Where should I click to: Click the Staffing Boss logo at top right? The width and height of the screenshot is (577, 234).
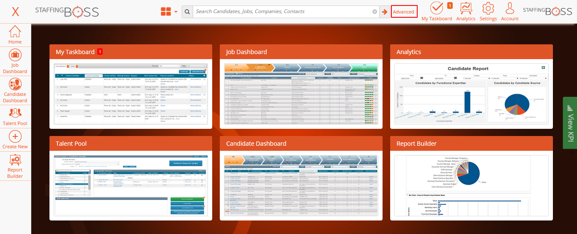(x=547, y=11)
